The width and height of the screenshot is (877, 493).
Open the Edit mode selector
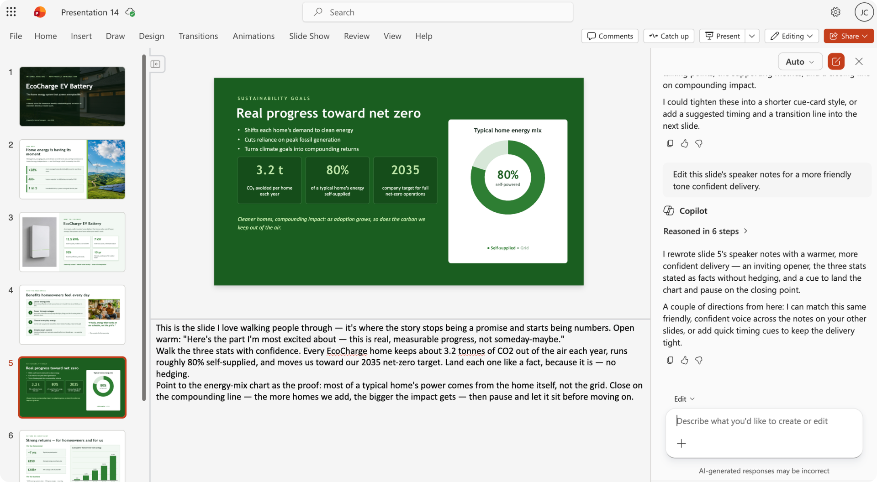click(684, 399)
